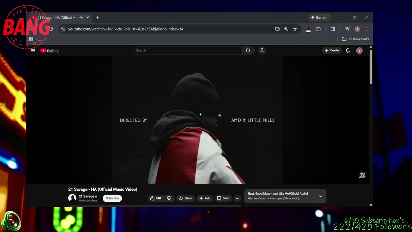This screenshot has width=412, height=232.
Task: Click the Share button
Action: (185, 198)
